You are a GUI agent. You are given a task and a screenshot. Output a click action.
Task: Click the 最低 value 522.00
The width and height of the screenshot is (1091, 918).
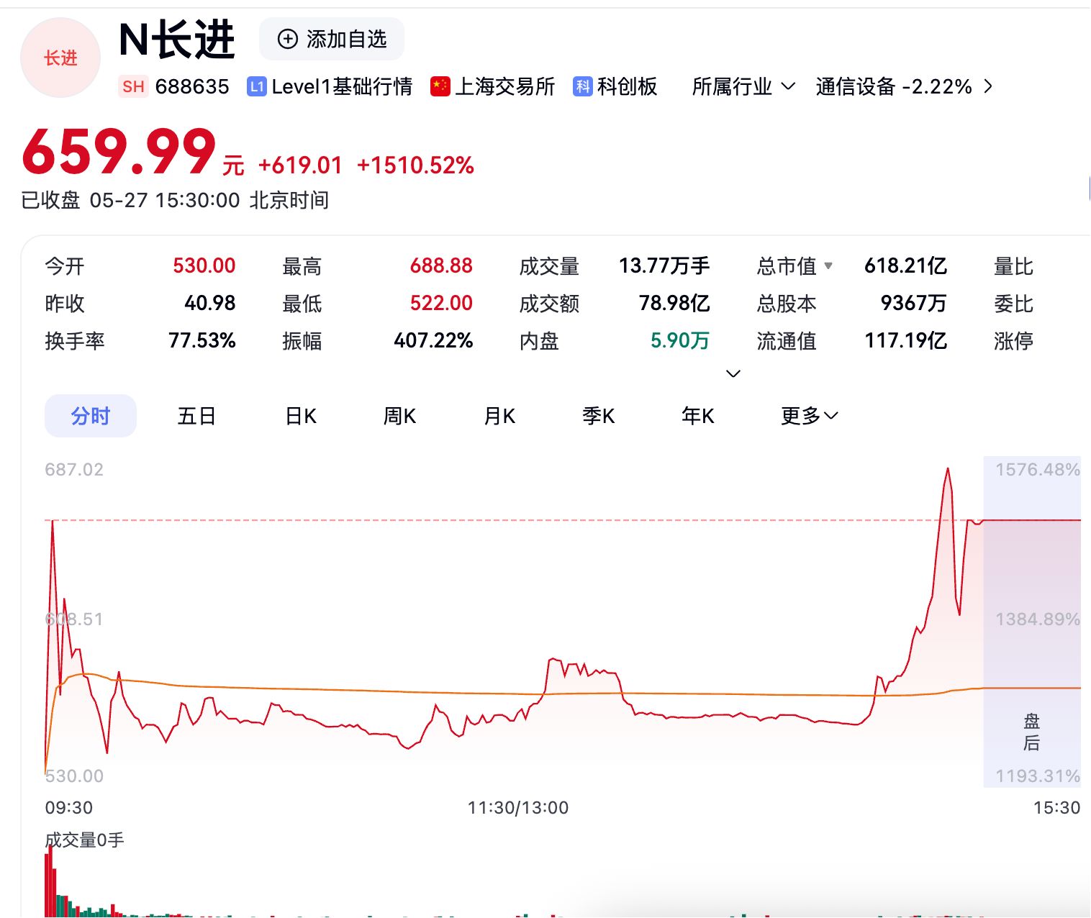[x=441, y=303]
